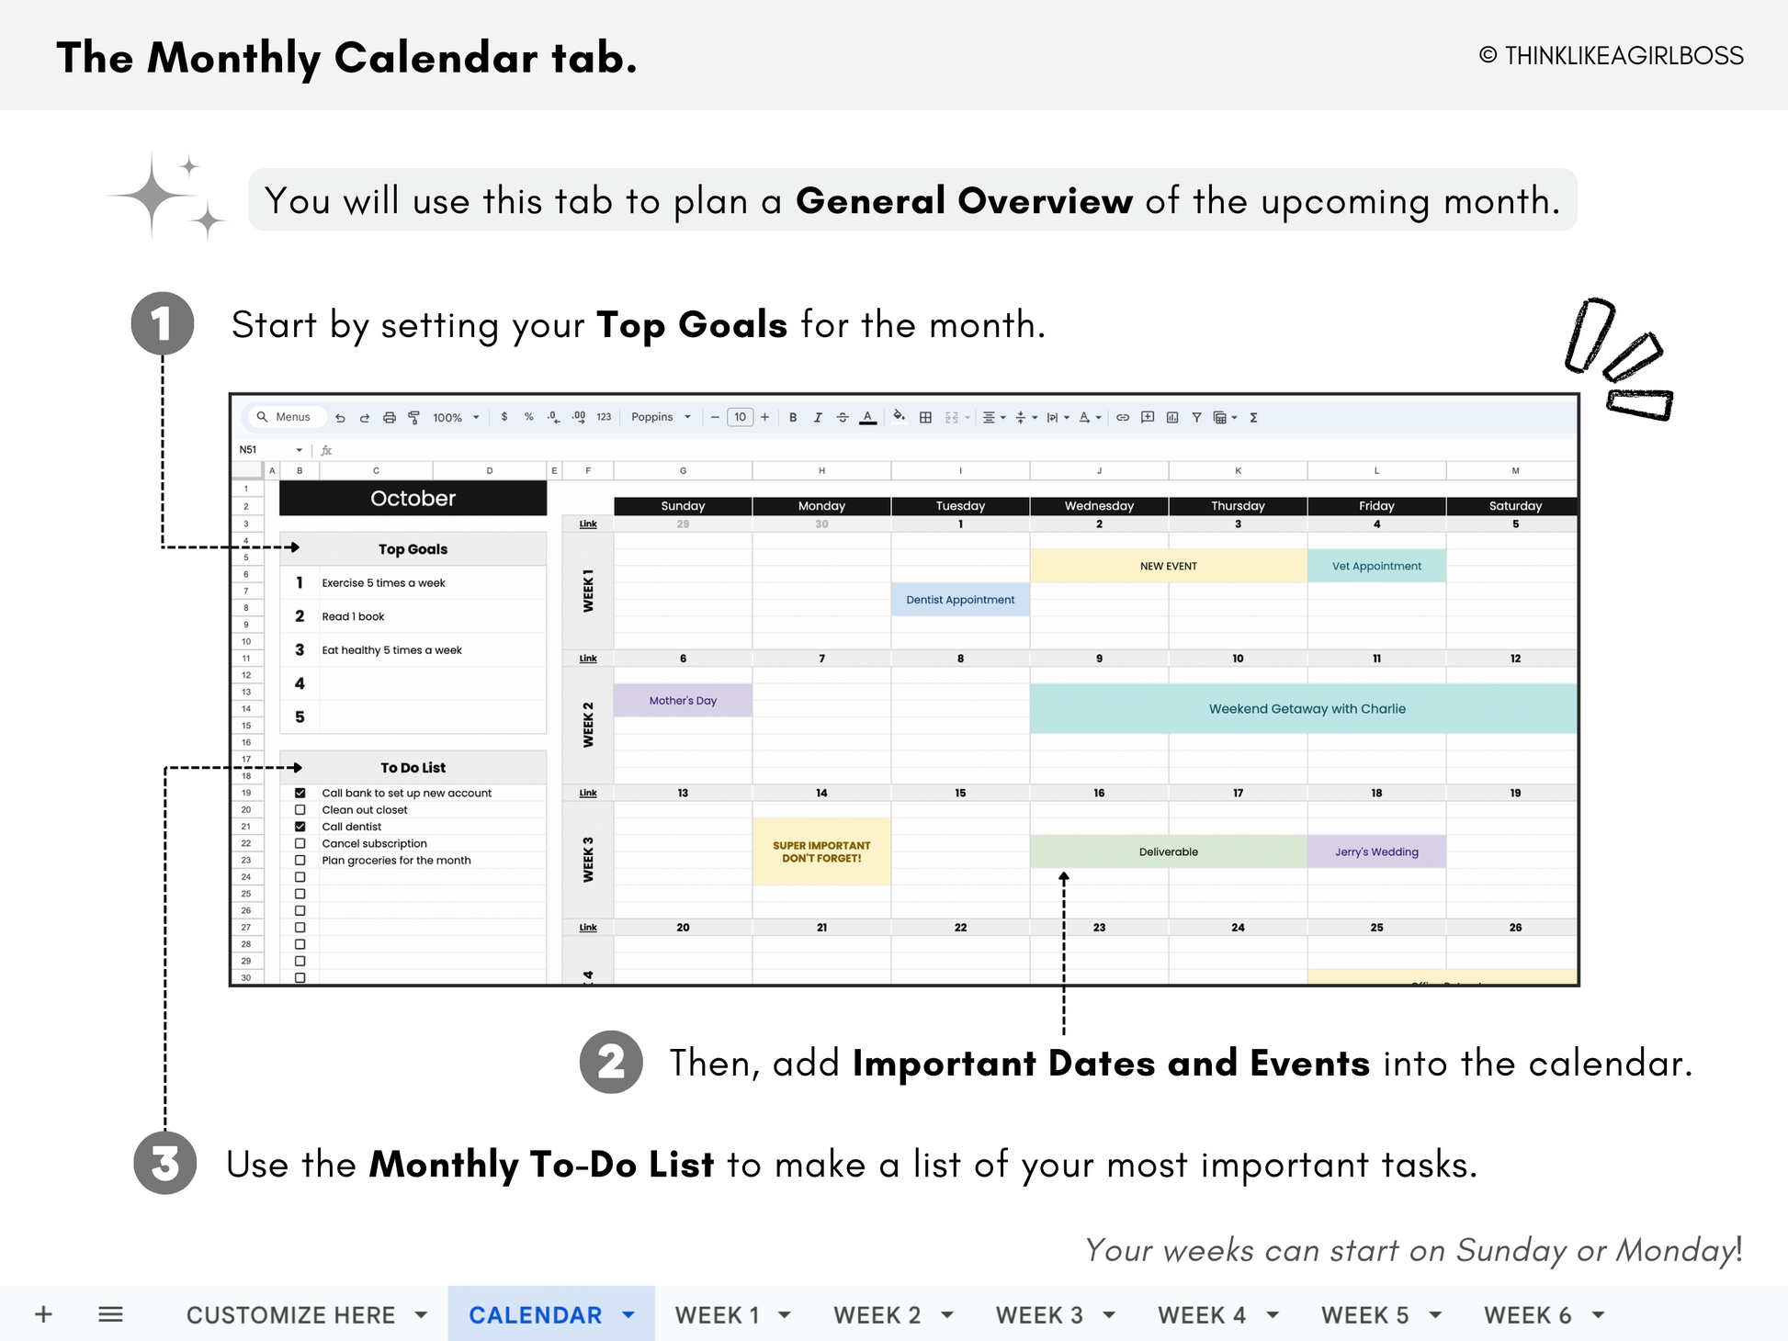This screenshot has height=1341, width=1788.
Task: Tick the 'Cancel subscription' checkbox
Action: (x=300, y=843)
